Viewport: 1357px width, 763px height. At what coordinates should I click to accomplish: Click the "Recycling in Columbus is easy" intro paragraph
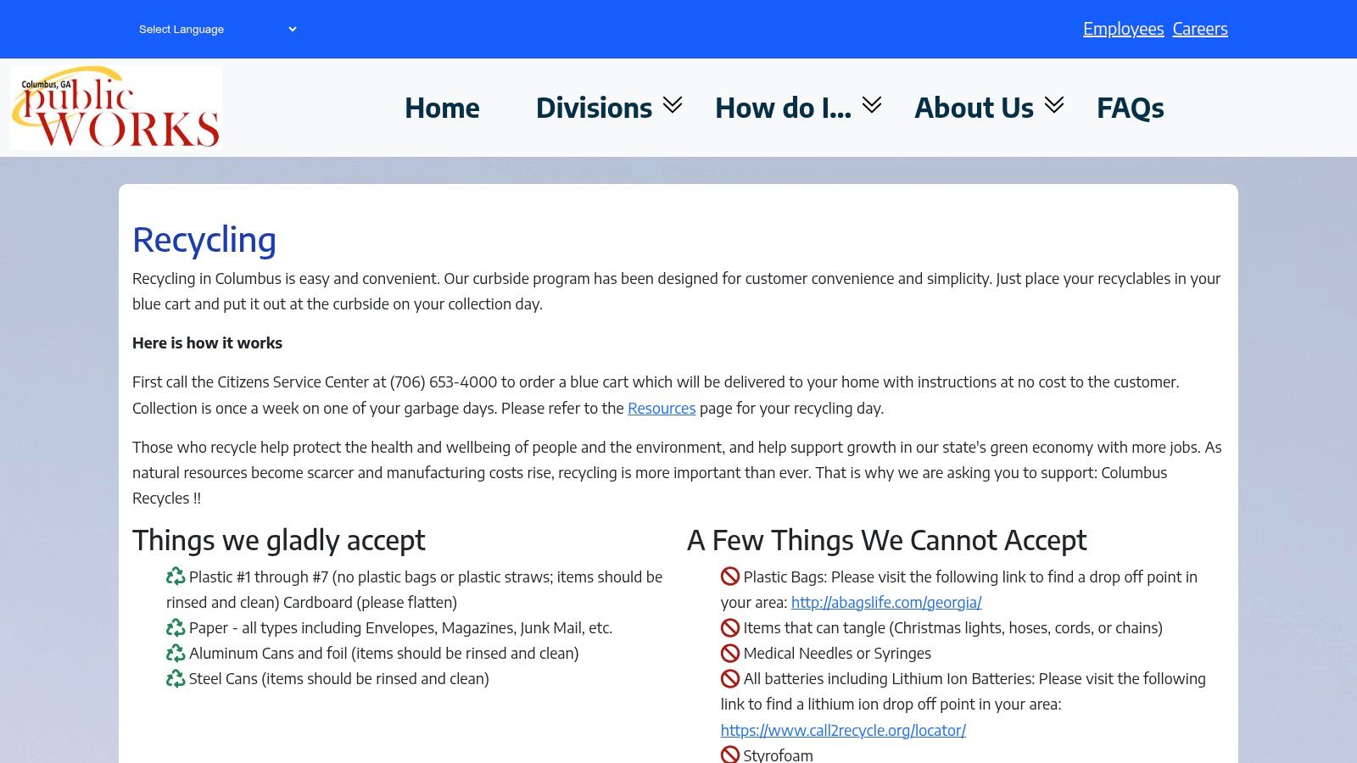[x=677, y=291]
